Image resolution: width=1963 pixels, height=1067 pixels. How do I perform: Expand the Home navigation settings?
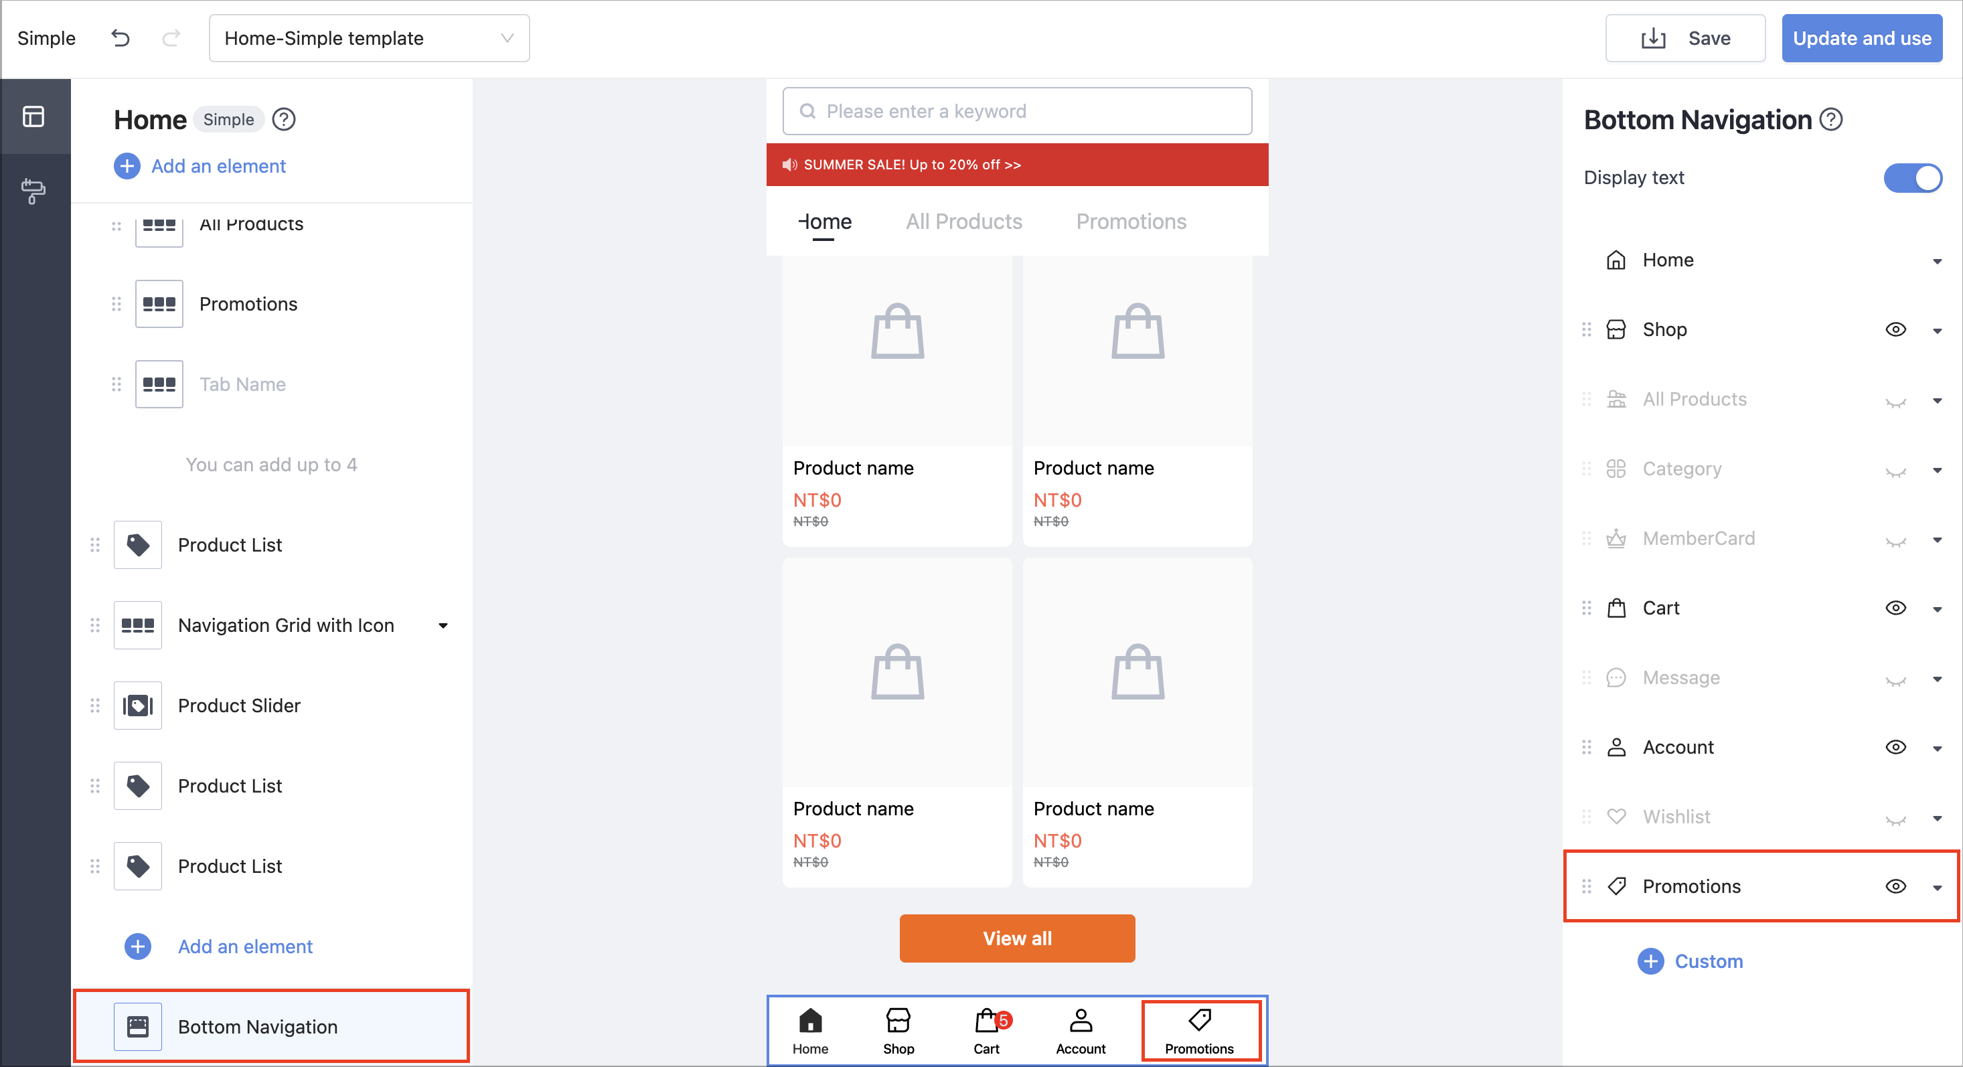(1937, 262)
